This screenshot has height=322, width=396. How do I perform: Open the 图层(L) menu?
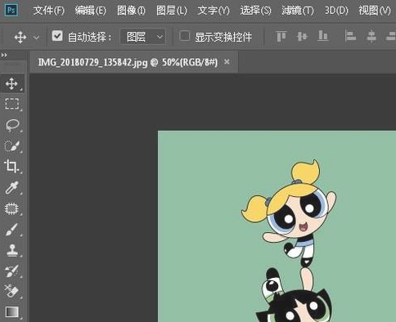tap(172, 11)
